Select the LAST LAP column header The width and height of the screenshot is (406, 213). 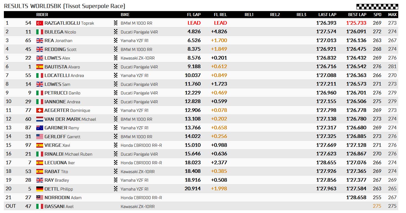[x=327, y=15]
